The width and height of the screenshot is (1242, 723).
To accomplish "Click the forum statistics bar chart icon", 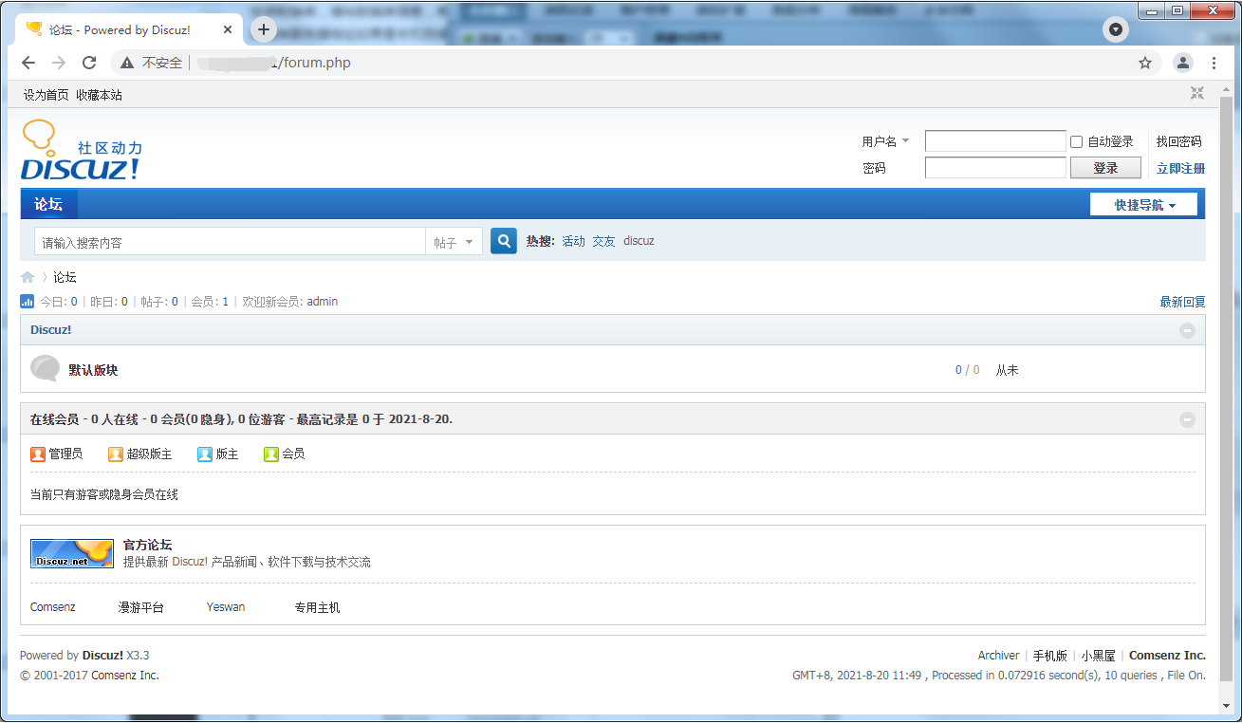I will tap(28, 302).
